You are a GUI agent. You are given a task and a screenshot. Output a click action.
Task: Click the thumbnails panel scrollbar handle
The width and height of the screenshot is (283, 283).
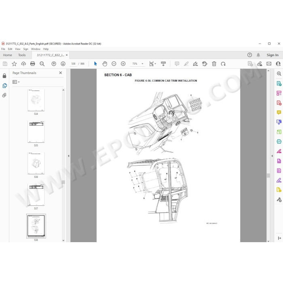pos(63,182)
